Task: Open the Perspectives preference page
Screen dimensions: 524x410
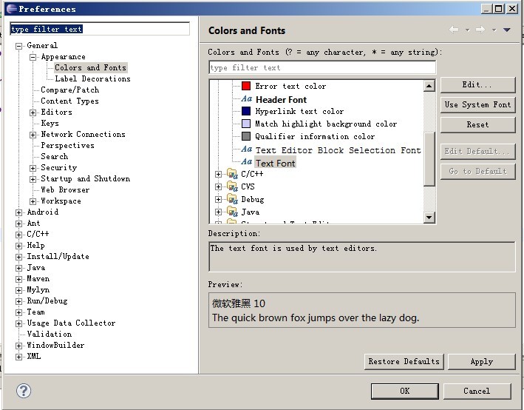Action: [x=67, y=145]
